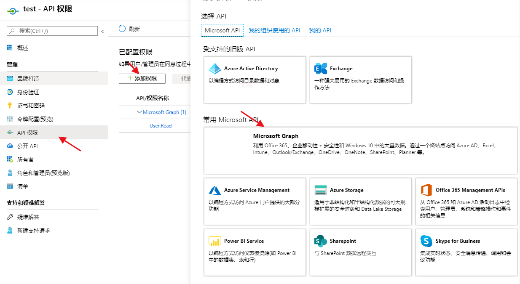Choose the Exchange API card
This screenshot has width=520, height=284.
click(x=361, y=80)
